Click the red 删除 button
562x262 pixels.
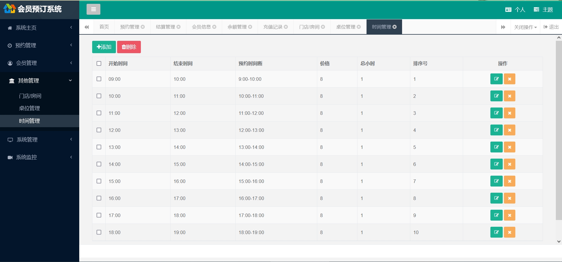click(129, 47)
